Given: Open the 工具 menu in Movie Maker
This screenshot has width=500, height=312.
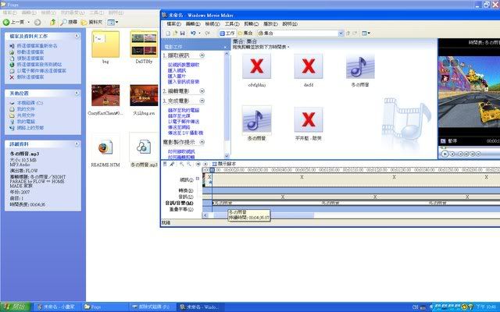Looking at the screenshot, I should [230, 24].
